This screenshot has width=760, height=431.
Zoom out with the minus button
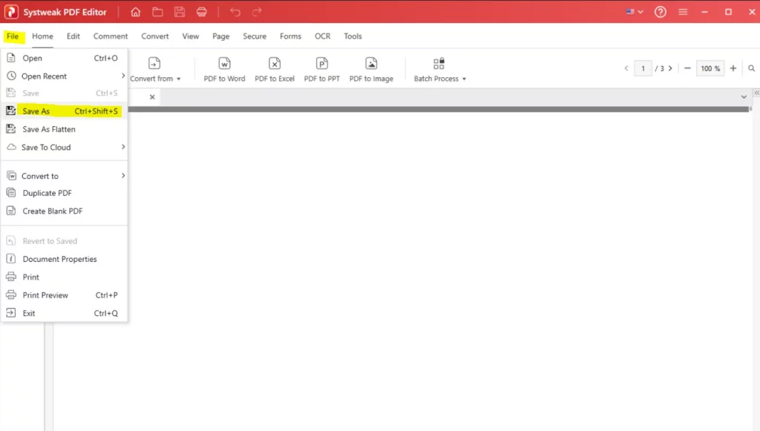coord(687,69)
